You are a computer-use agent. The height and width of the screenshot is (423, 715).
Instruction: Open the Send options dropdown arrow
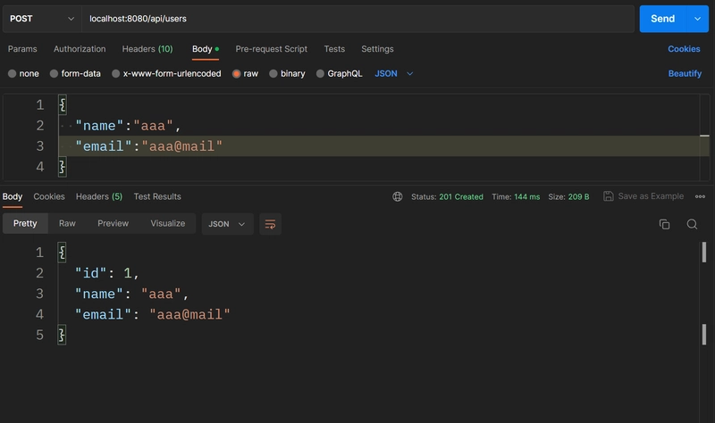[697, 19]
